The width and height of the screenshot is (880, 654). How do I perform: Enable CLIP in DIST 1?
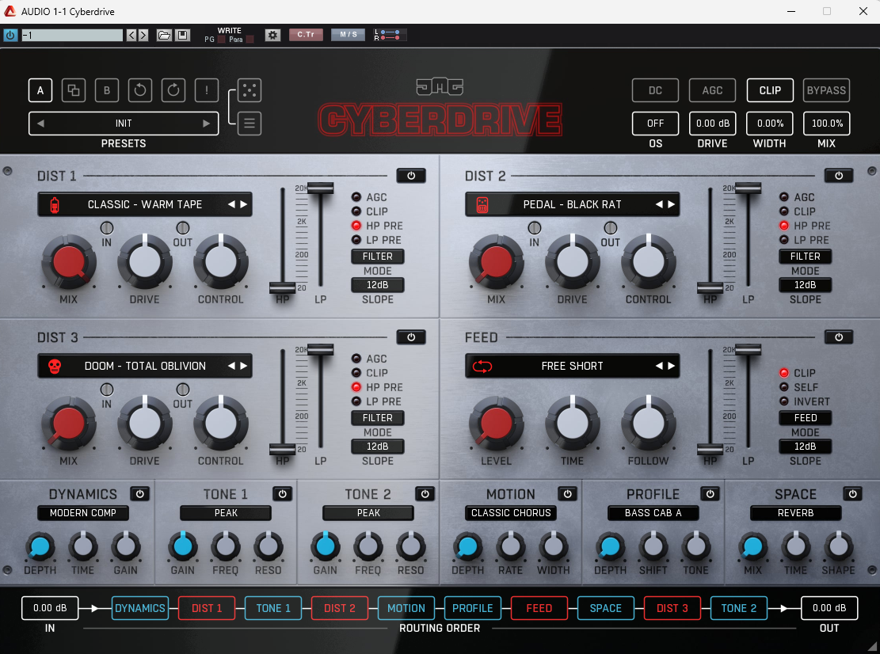[x=356, y=211]
